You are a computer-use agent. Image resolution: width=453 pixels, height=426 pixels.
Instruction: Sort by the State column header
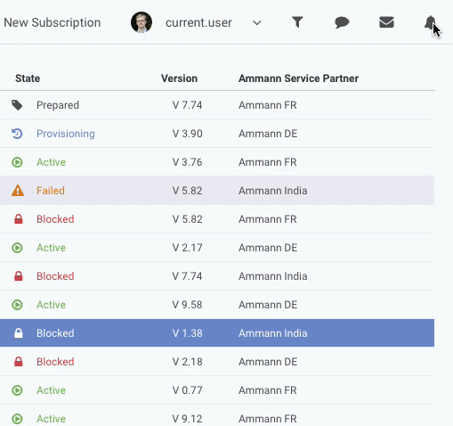click(28, 78)
